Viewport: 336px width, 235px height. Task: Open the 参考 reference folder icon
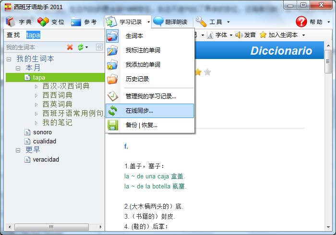tap(76, 22)
